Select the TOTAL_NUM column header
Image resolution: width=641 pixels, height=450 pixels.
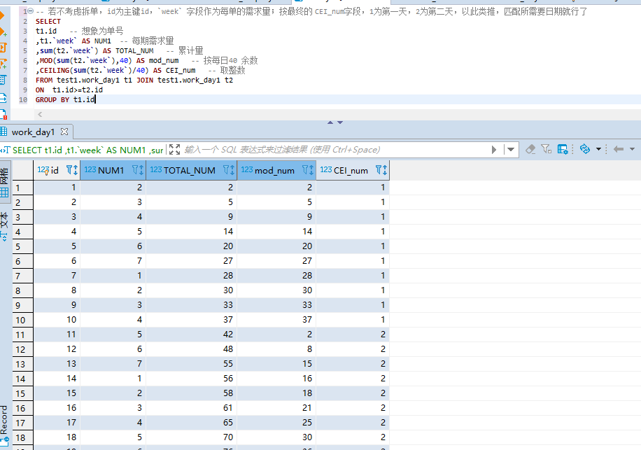[x=191, y=170]
